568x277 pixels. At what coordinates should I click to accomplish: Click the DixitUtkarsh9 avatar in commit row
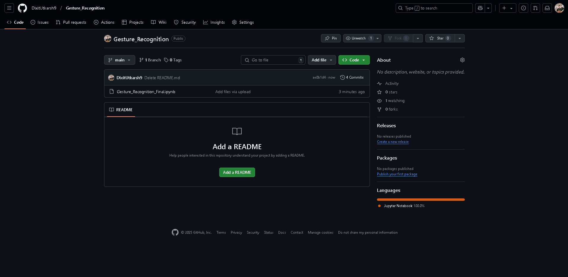click(x=111, y=78)
